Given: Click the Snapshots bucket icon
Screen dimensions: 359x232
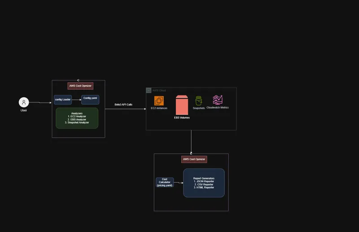Looking at the screenshot, I should coord(198,101).
